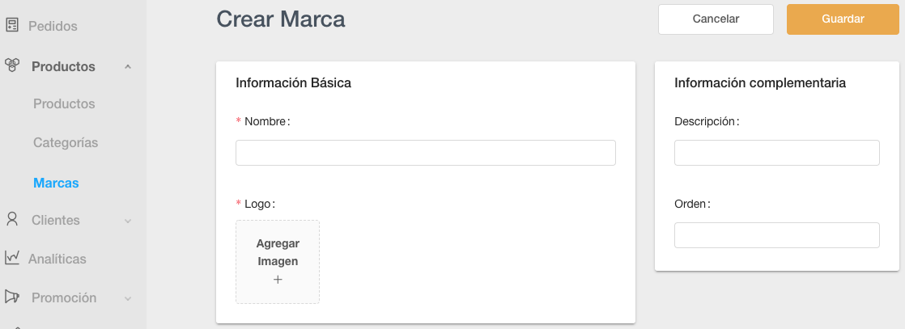The width and height of the screenshot is (905, 329).
Task: Select Categorías in the sidebar
Action: point(66,142)
